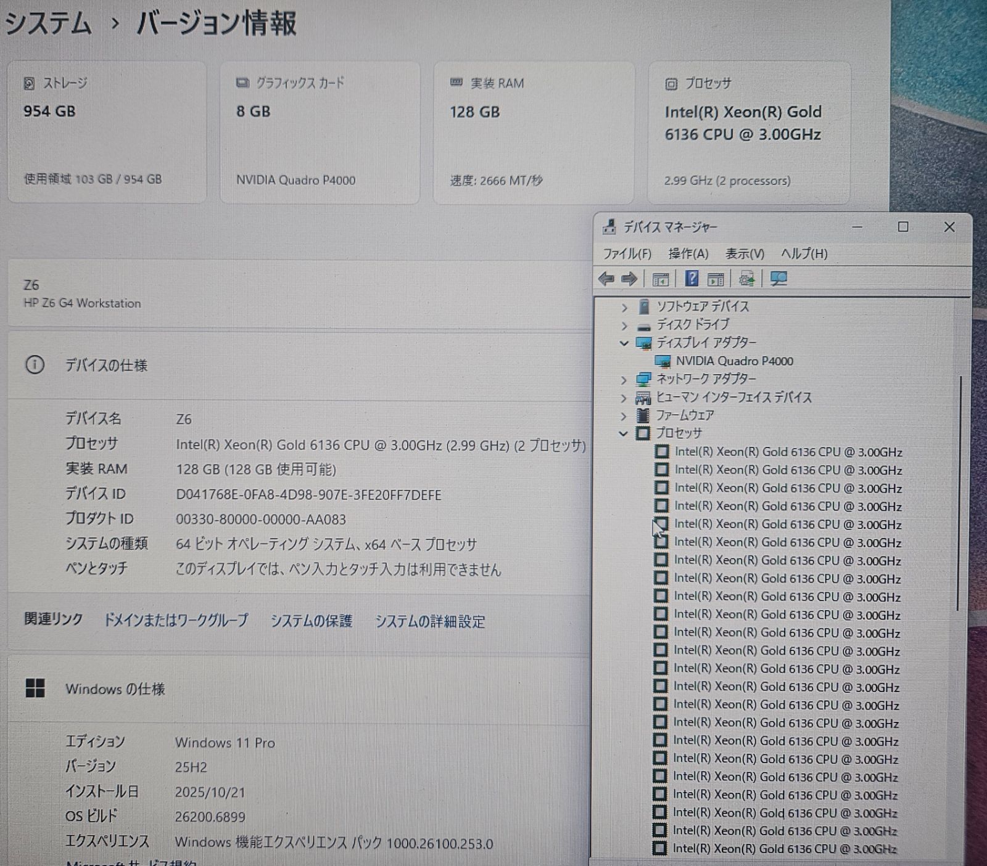
Task: Click the Forward navigation arrow in Device Manager
Action: pyautogui.click(x=629, y=279)
